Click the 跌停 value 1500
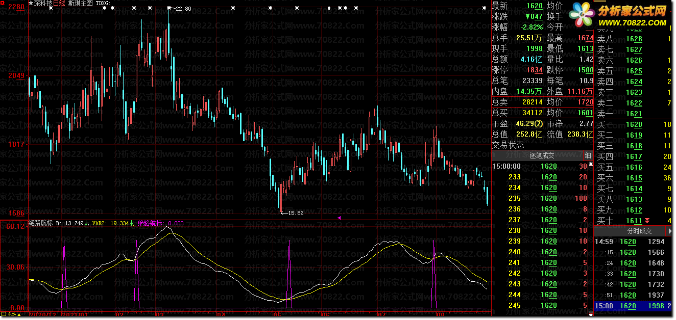Viewport: 676px width, 320px height. [x=586, y=70]
